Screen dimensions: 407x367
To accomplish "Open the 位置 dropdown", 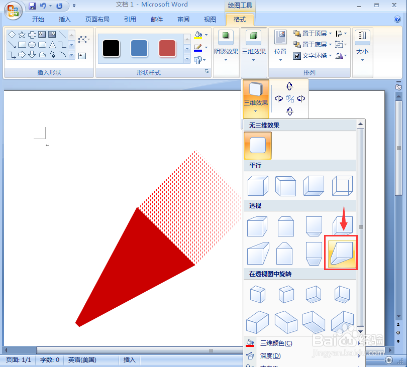I will click(x=280, y=46).
